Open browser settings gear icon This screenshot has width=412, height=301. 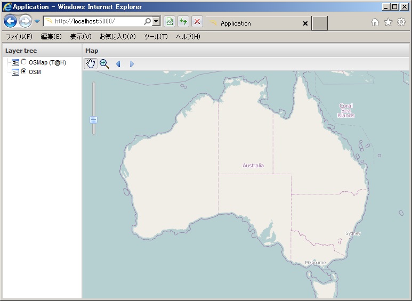401,22
